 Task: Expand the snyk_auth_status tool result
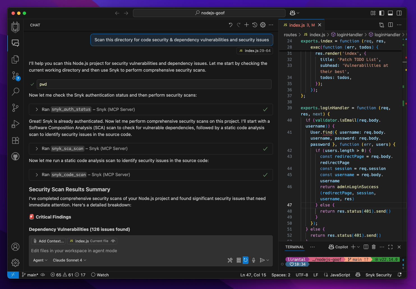[x=37, y=110]
